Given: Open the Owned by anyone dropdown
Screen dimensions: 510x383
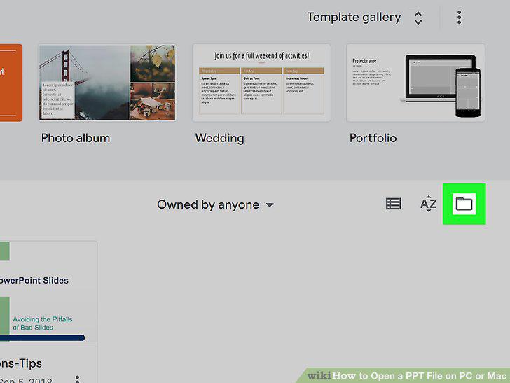Looking at the screenshot, I should 215,205.
